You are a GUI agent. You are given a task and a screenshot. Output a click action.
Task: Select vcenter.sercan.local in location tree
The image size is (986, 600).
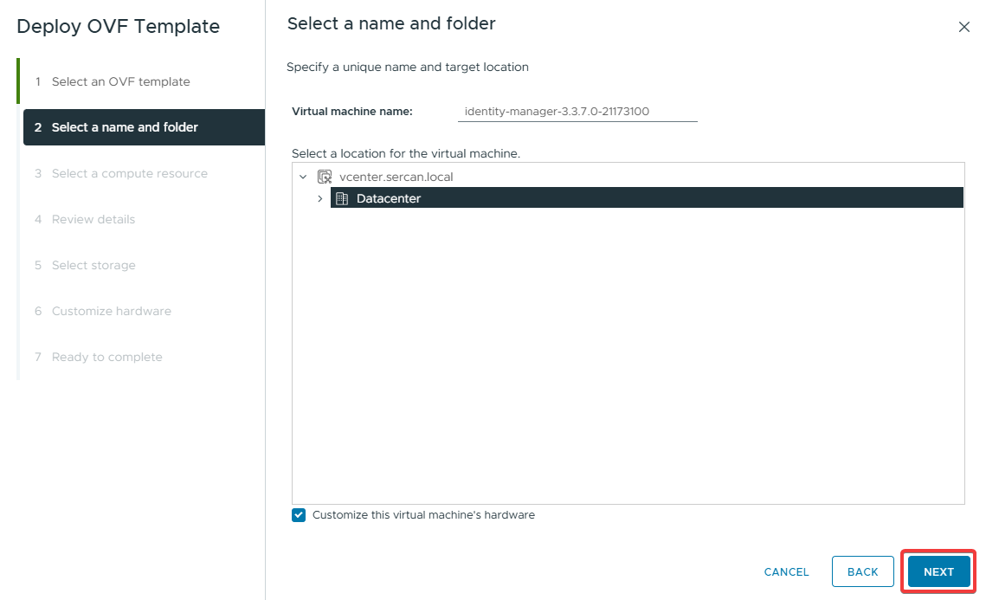click(x=396, y=177)
